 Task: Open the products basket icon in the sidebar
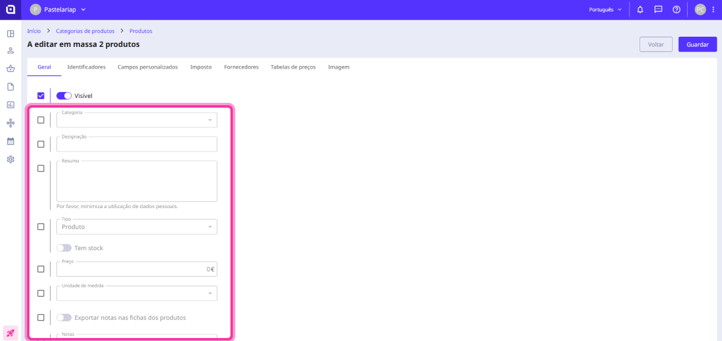(10, 69)
